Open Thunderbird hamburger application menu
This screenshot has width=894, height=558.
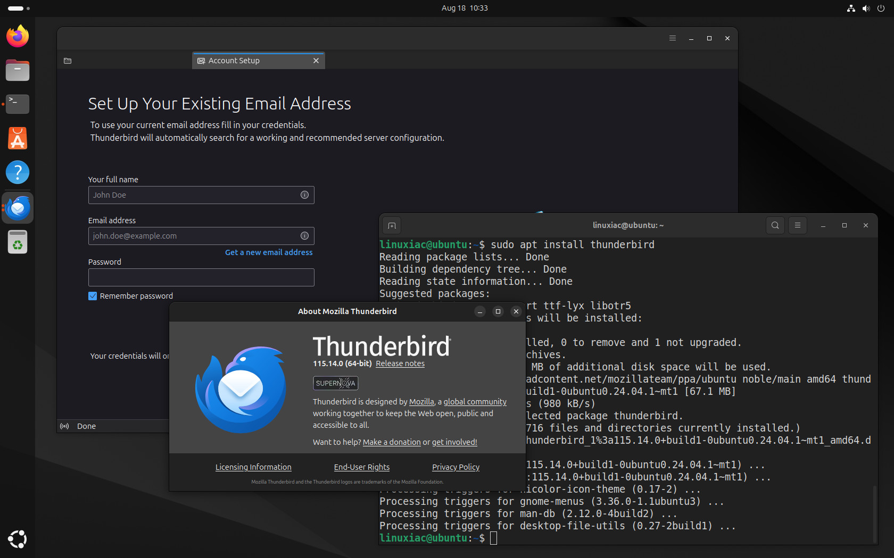pyautogui.click(x=673, y=38)
